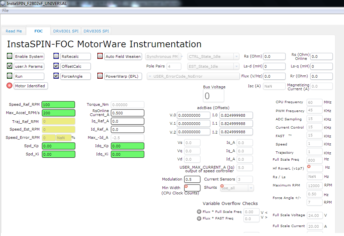Click the Rs (Ohm) Online input field
344x236 pixels.
(x=322, y=57)
